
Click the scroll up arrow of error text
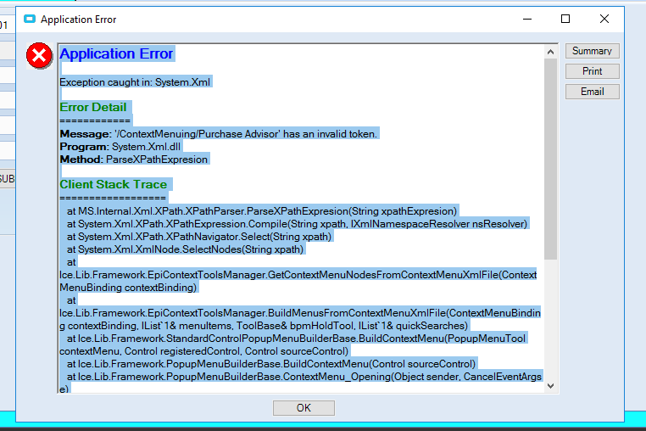550,52
